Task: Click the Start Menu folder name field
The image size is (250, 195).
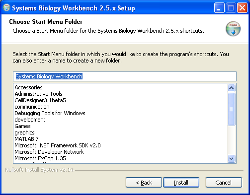Action: coord(125,76)
